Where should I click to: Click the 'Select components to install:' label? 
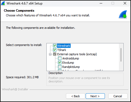[x=24, y=45]
